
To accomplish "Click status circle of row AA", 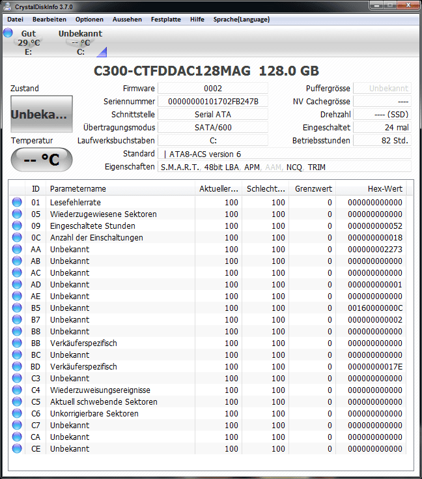I will (x=17, y=249).
